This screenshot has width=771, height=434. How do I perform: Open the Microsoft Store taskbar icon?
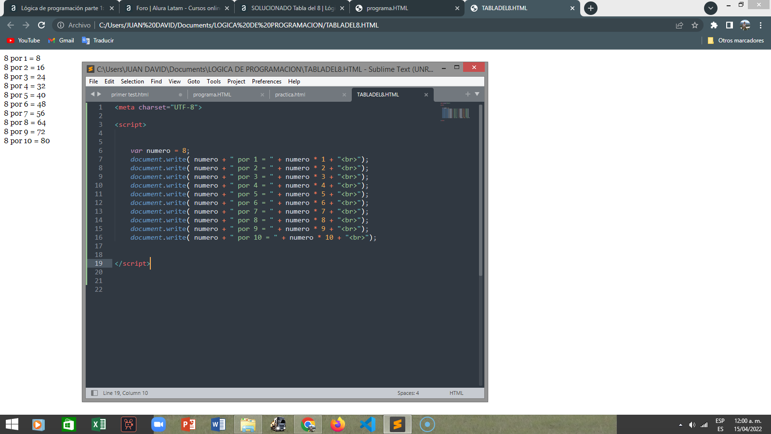click(x=68, y=424)
